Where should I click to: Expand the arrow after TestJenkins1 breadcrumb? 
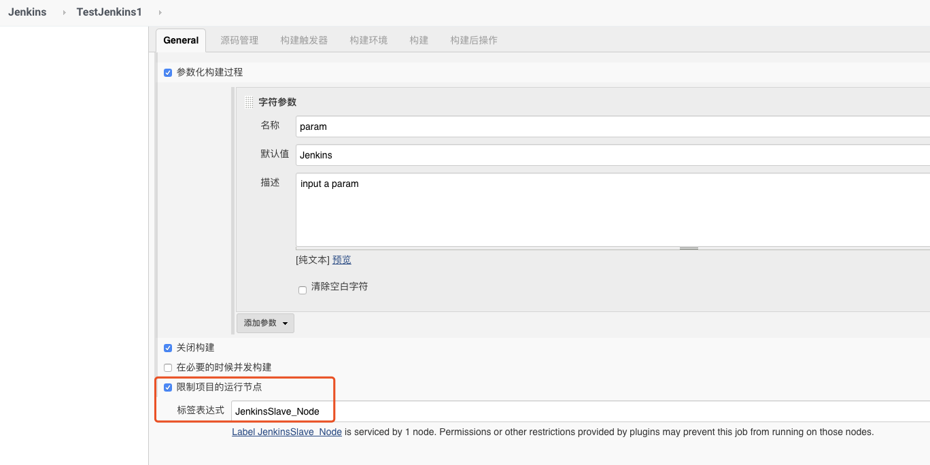tap(160, 12)
